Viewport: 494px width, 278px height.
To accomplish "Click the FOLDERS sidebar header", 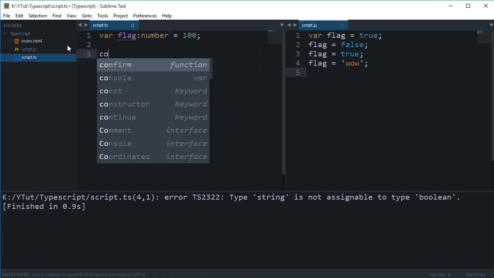I will click(x=13, y=25).
